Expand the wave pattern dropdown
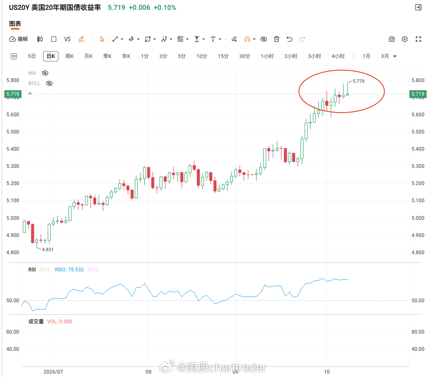This screenshot has width=427, height=377. coord(171,39)
